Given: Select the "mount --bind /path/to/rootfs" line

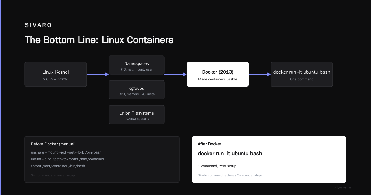Looking at the screenshot, I should 68,159.
